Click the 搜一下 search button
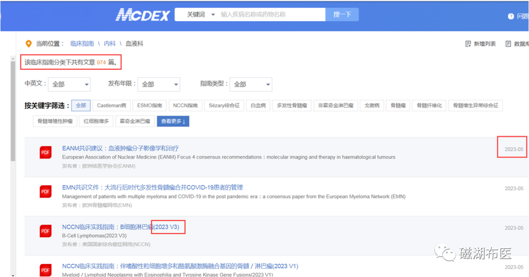This screenshot has height=277, width=529. (x=342, y=15)
